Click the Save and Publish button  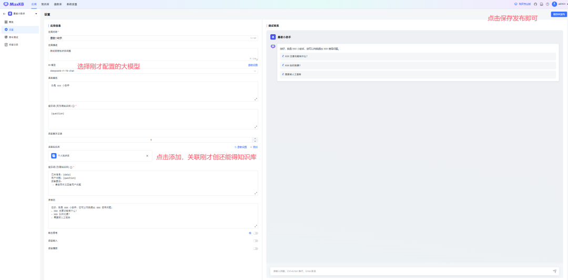[559, 14]
